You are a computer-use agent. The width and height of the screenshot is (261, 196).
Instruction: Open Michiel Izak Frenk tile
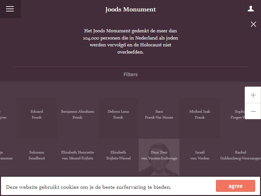[x=200, y=118]
